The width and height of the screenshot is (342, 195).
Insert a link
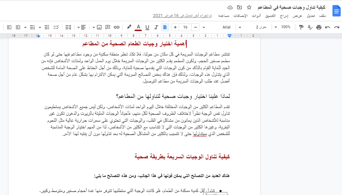pyautogui.click(x=117, y=27)
